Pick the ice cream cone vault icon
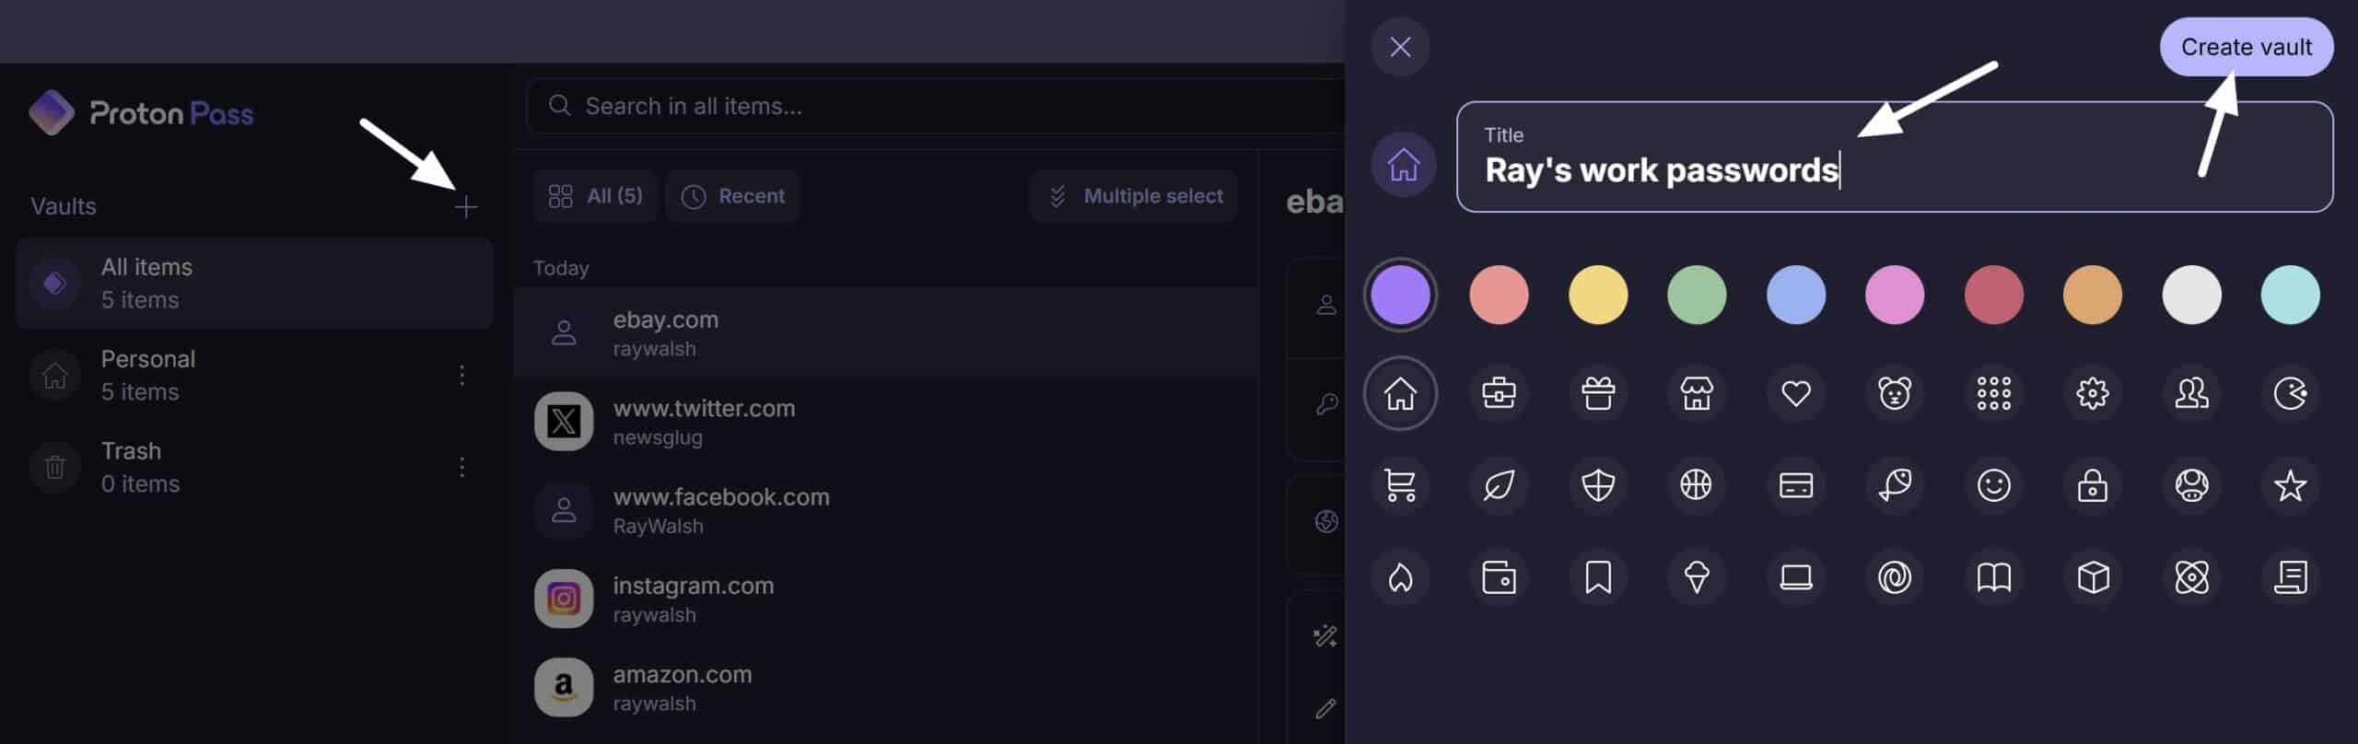Image resolution: width=2358 pixels, height=744 pixels. [1697, 577]
